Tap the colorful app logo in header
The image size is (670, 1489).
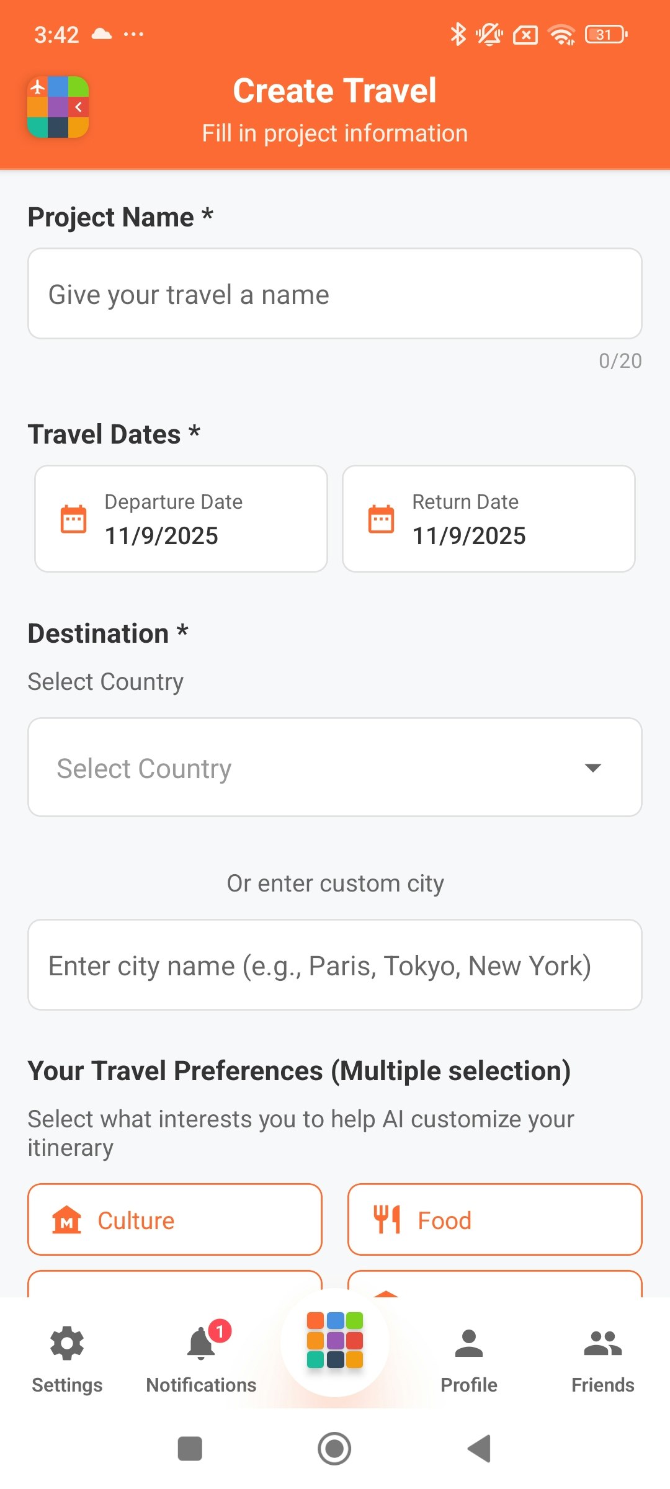[x=58, y=107]
